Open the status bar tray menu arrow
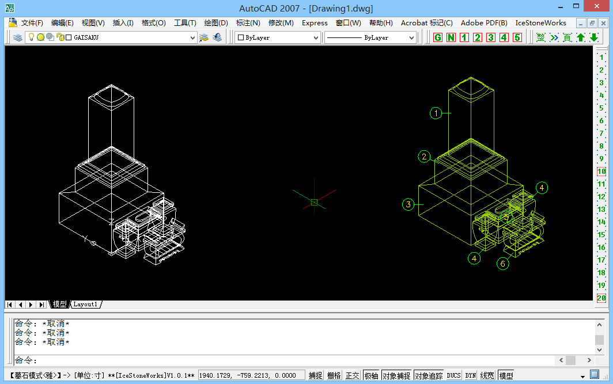Screen dimensions: 613x384 [x=582, y=377]
